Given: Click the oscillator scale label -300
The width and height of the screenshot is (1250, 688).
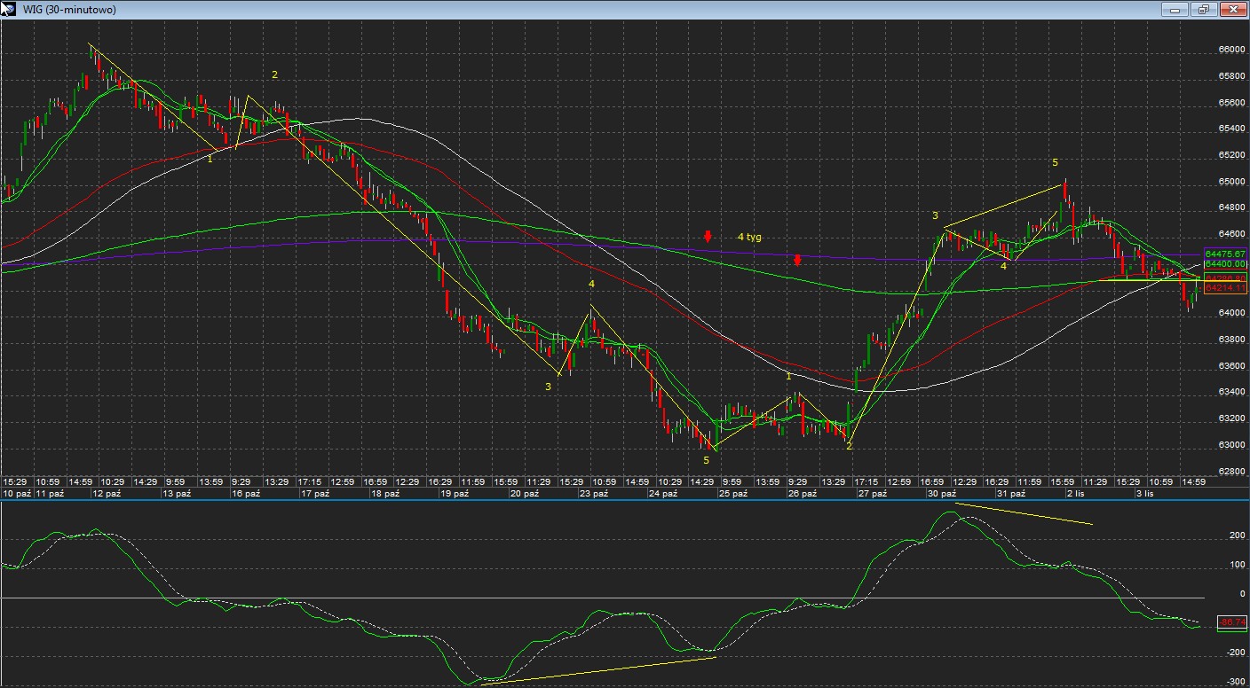Looking at the screenshot, I should click(1234, 681).
